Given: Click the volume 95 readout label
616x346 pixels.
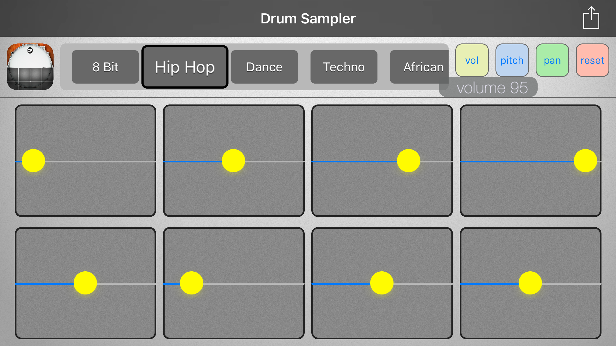Looking at the screenshot, I should tap(492, 88).
